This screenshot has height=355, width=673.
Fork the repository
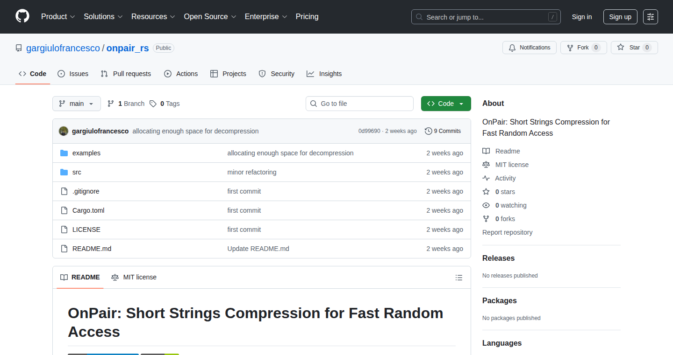(583, 48)
